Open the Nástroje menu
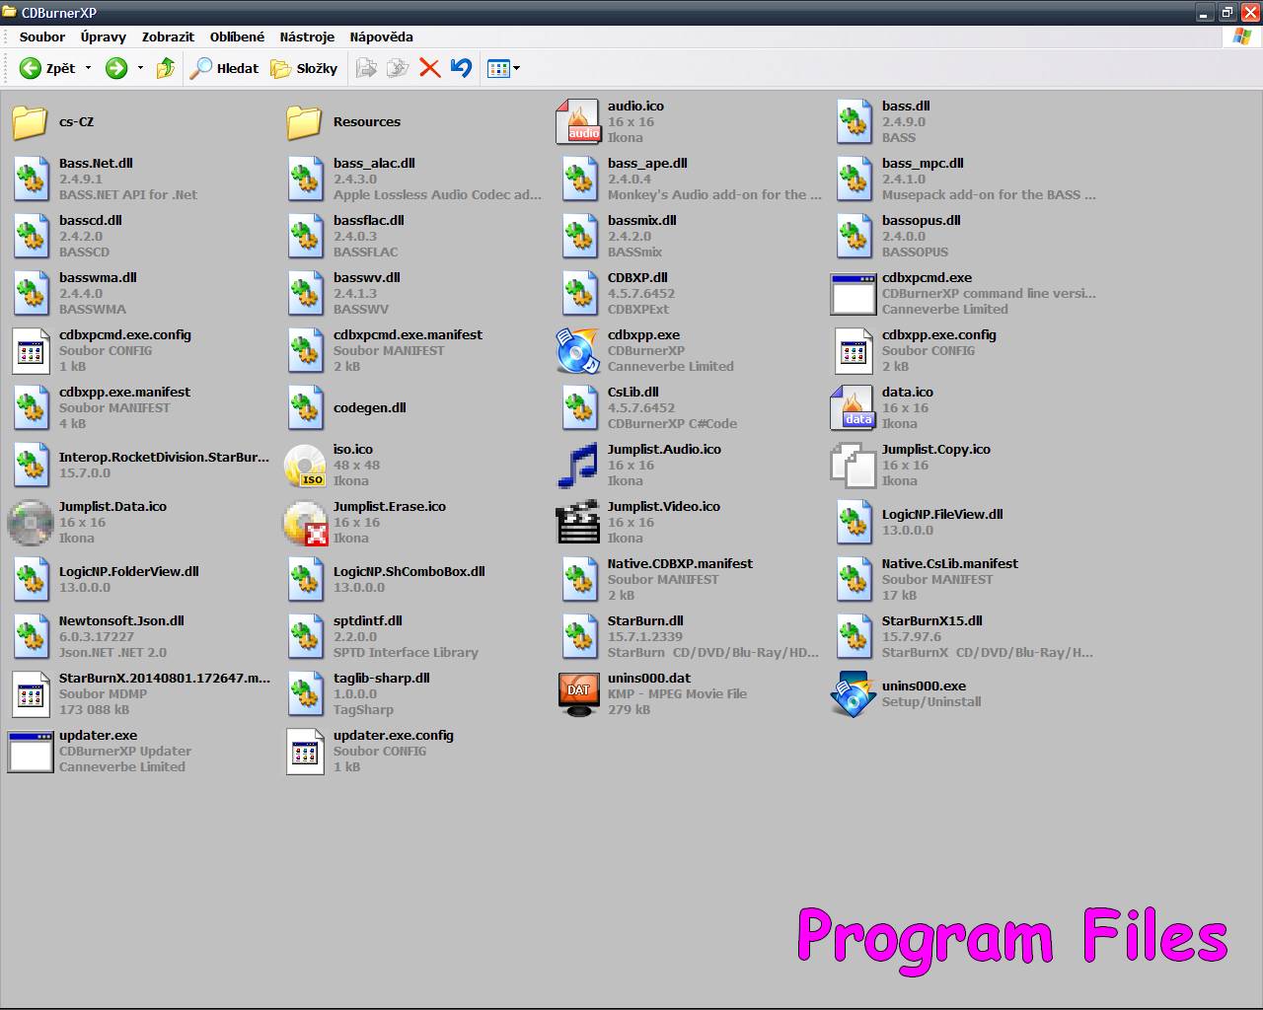The height and width of the screenshot is (1010, 1263). 307,36
